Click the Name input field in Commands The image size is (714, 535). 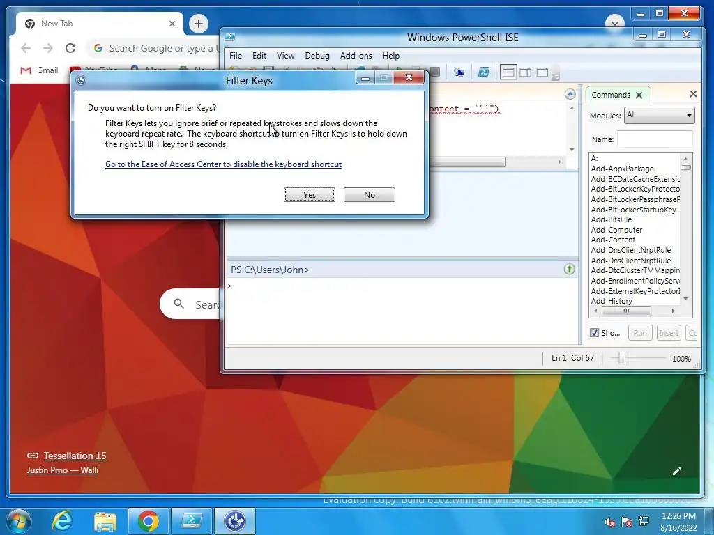654,139
